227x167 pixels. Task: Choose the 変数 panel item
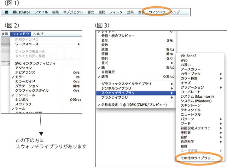point(136,45)
